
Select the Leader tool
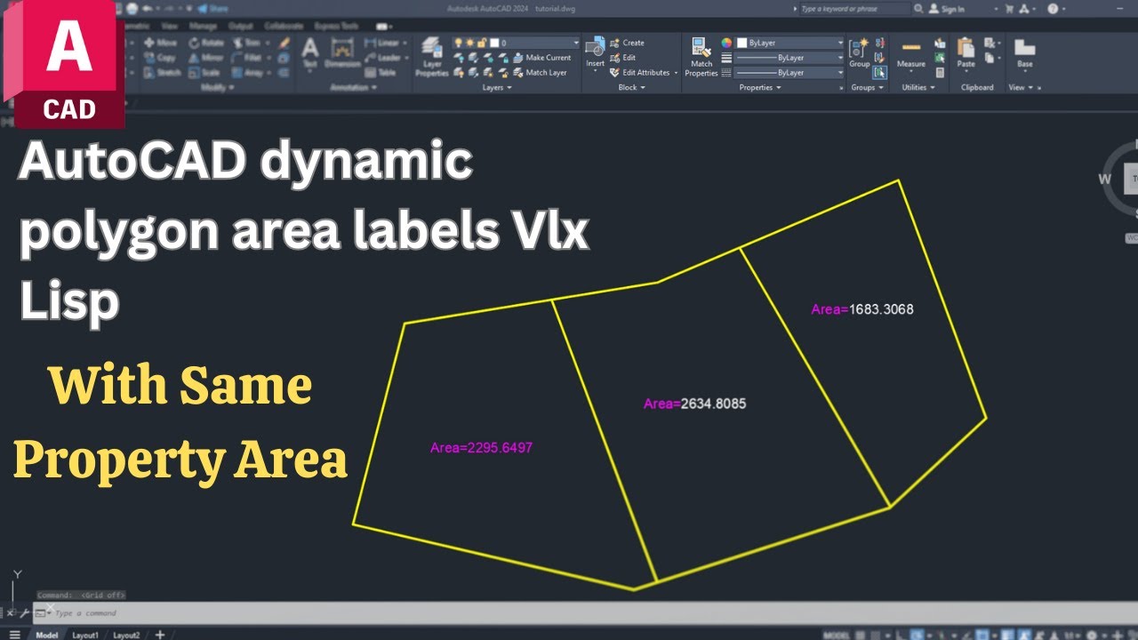[382, 58]
